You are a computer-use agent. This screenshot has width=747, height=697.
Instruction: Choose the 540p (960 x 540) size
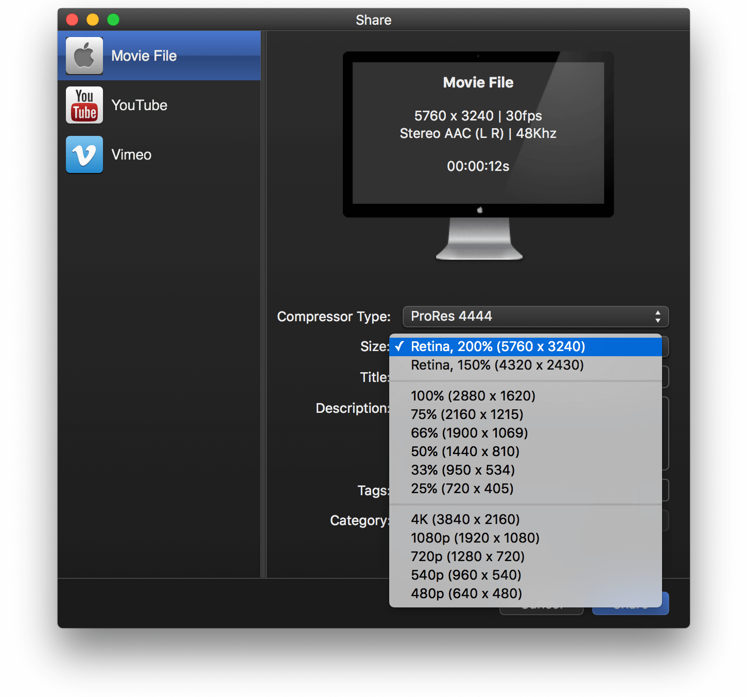[x=525, y=575]
